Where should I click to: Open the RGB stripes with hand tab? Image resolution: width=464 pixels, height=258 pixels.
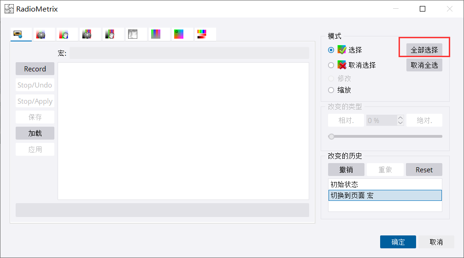point(64,34)
